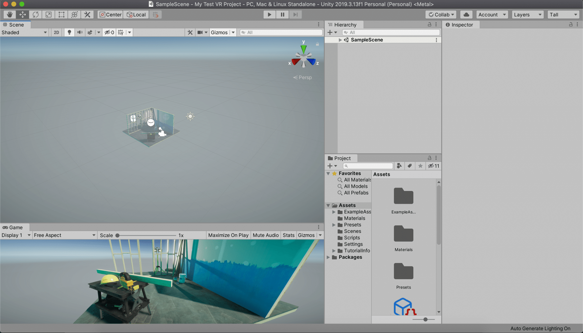Select the Rect Transform tool
The height and width of the screenshot is (333, 583).
(x=61, y=15)
